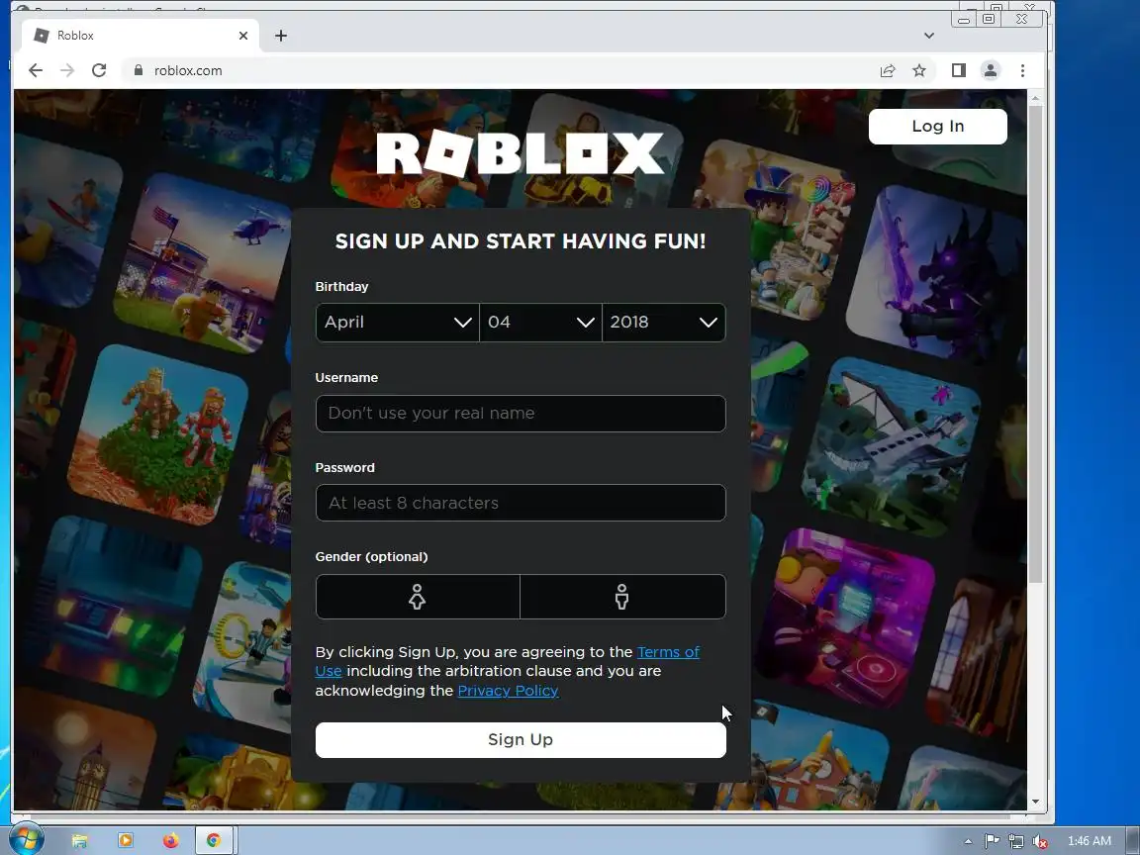
Task: Click the browser forward arrow
Action: [x=67, y=70]
